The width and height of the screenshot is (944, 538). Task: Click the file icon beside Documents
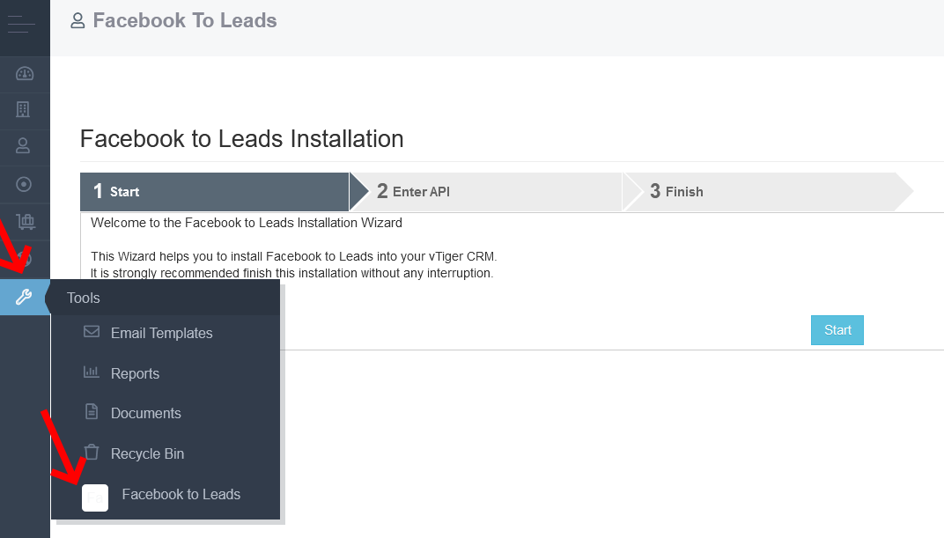click(92, 411)
